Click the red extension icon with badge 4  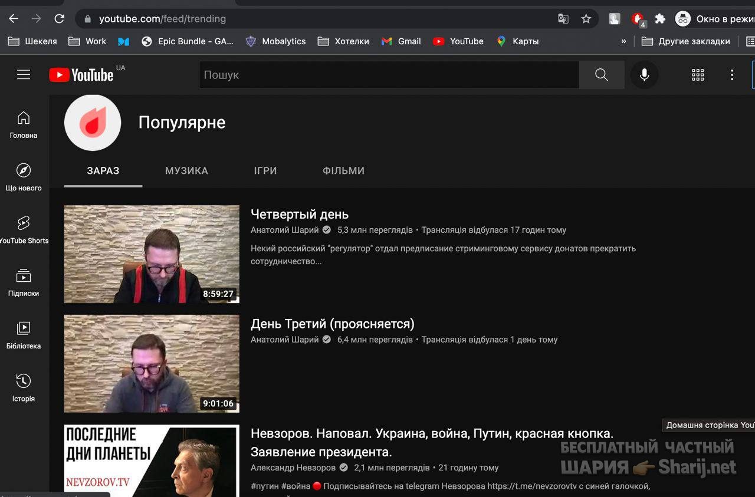pyautogui.click(x=638, y=19)
